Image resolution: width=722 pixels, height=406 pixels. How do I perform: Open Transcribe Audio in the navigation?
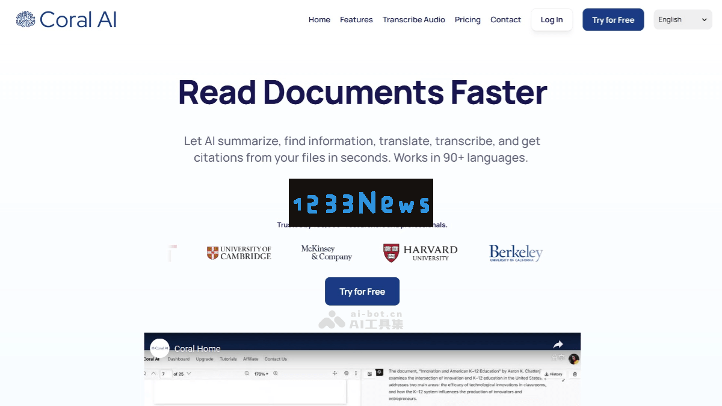[414, 20]
